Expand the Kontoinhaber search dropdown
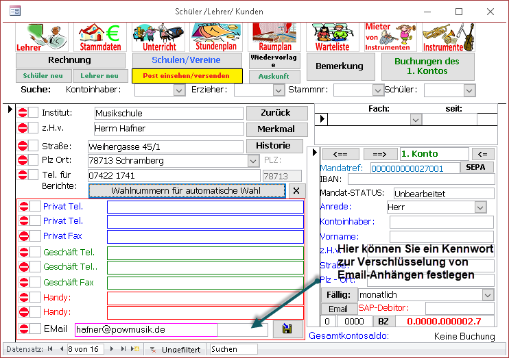The width and height of the screenshot is (509, 358). click(179, 90)
